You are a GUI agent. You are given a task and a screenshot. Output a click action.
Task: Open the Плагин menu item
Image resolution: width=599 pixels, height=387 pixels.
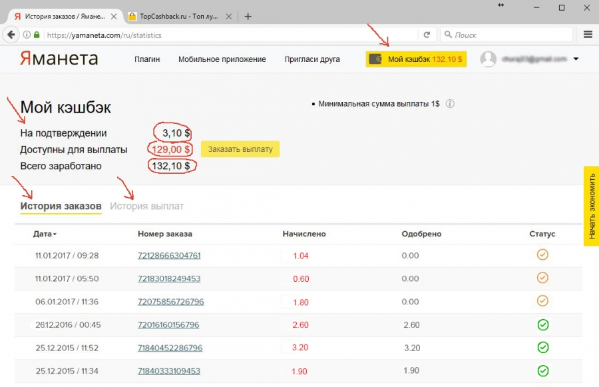147,59
